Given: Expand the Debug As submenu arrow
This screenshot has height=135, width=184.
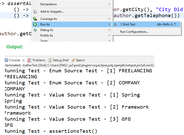Looking at the screenshot, I should [109, 30].
